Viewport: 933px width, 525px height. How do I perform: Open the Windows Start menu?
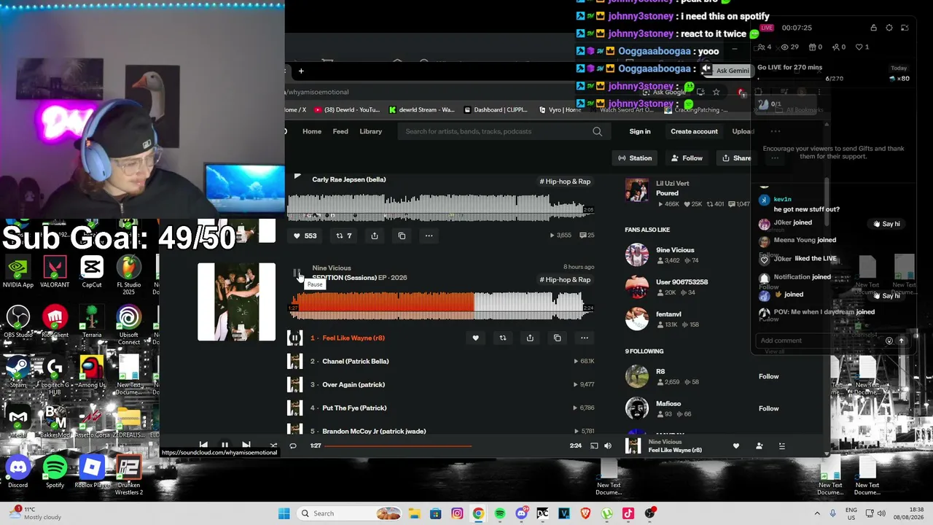[284, 513]
